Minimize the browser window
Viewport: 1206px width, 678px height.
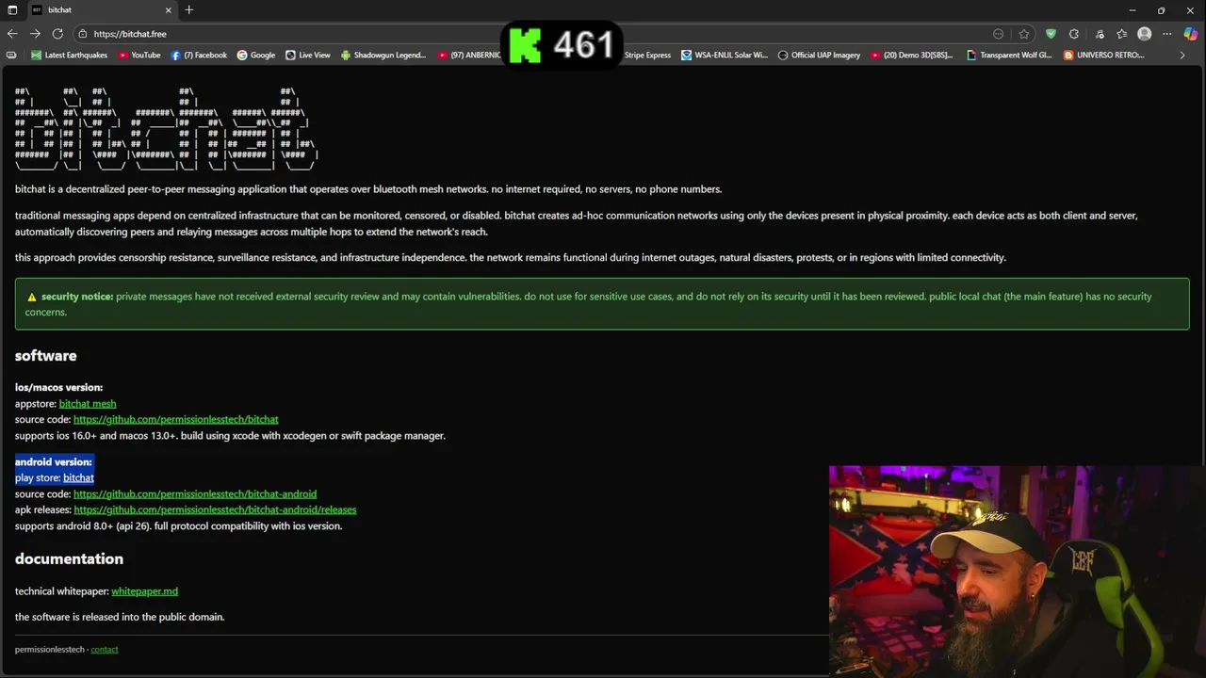[x=1133, y=10]
